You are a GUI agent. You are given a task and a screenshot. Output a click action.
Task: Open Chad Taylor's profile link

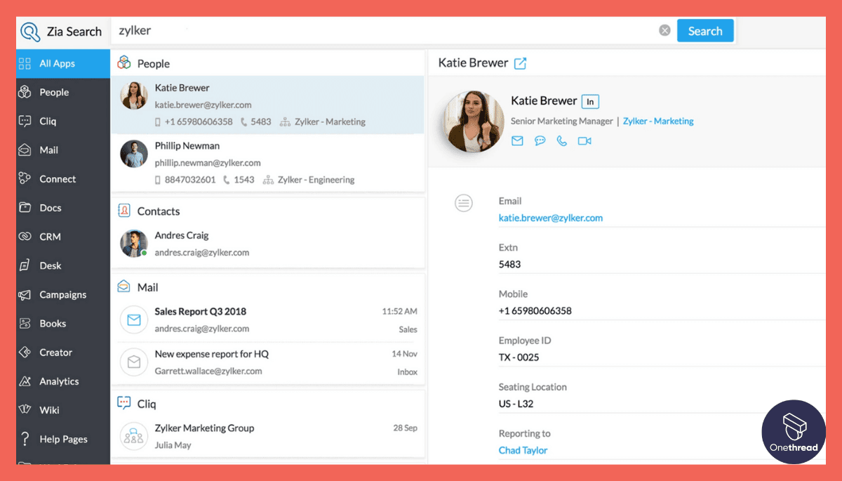pyautogui.click(x=523, y=450)
